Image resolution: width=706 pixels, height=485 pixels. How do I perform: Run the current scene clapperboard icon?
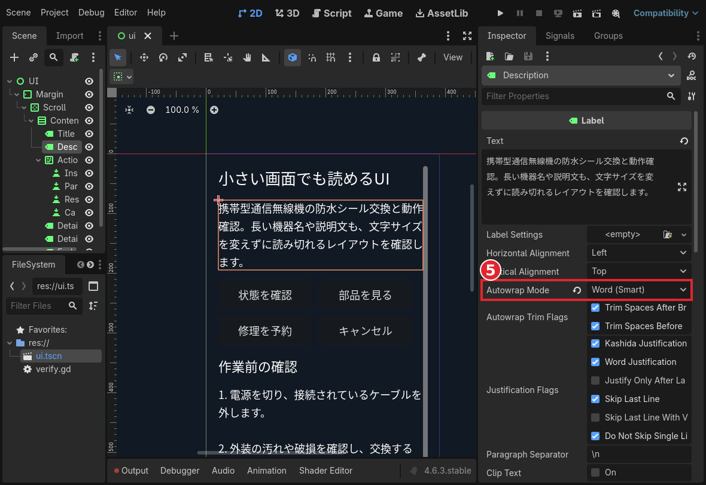tap(577, 13)
